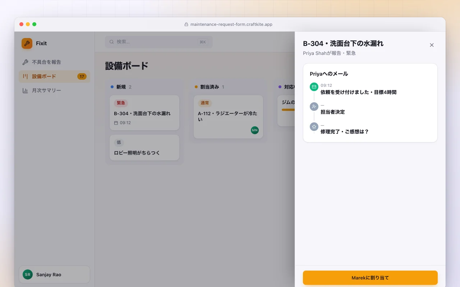Click the magnifier icon in the search bar
This screenshot has height=287, width=460.
pyautogui.click(x=112, y=42)
